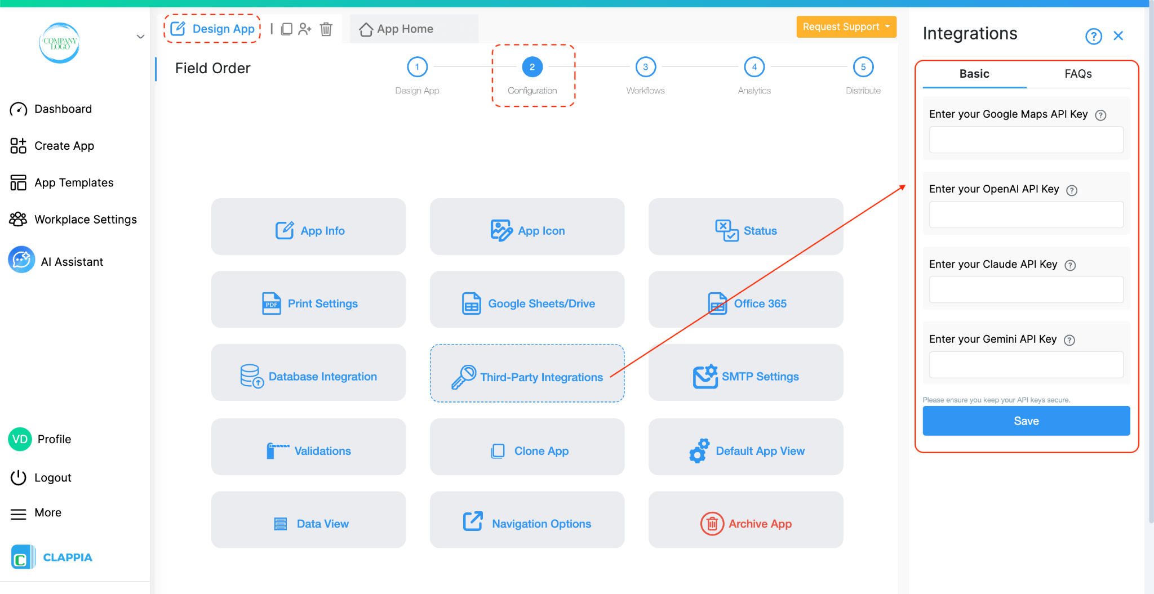The image size is (1154, 594).
Task: Open App Templates in the sidebar
Action: 73,182
